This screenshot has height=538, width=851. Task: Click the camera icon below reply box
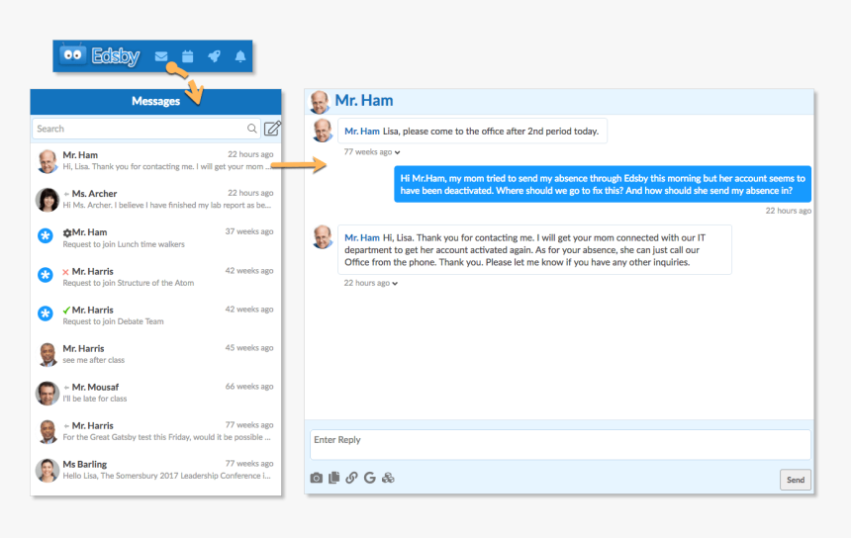(x=317, y=478)
